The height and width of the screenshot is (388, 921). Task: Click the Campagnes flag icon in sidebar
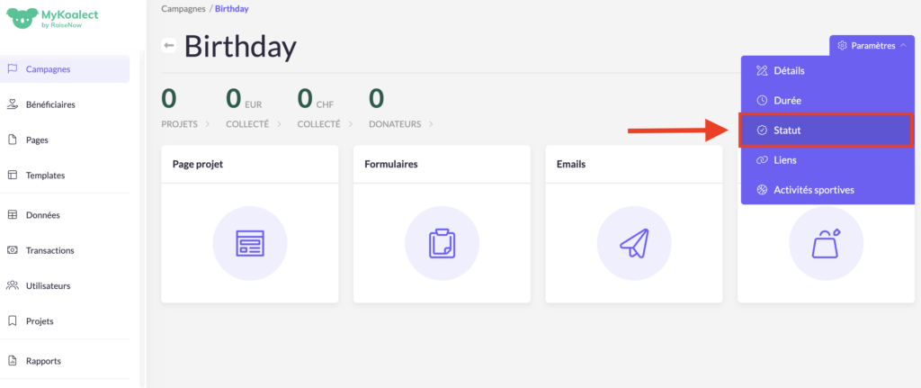pyautogui.click(x=13, y=69)
